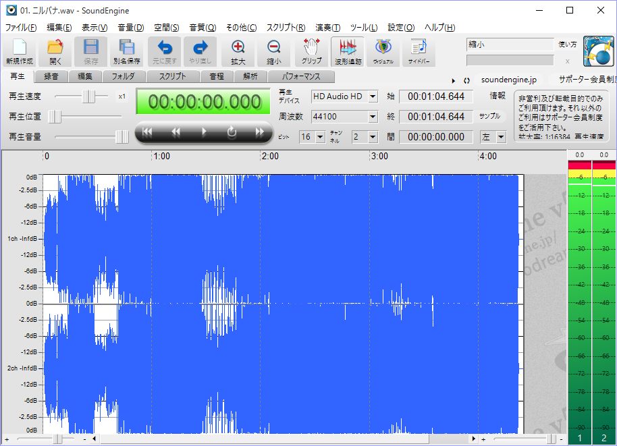
Task: Open a file with the 開く icon
Action: point(55,51)
